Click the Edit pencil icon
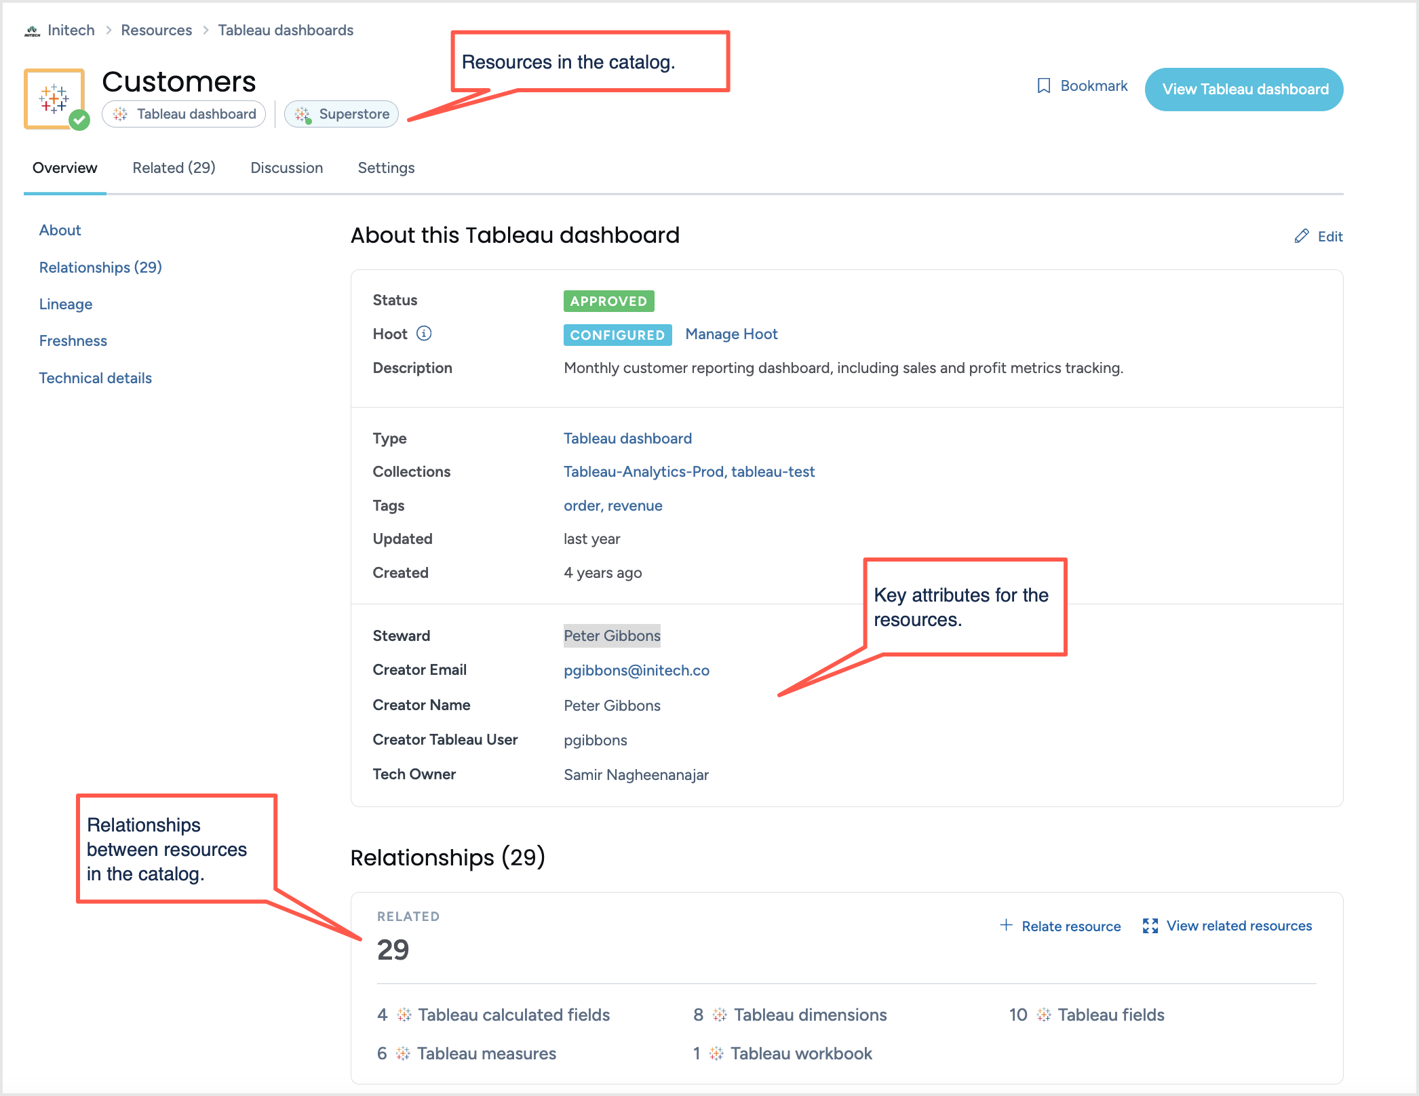 1301,236
